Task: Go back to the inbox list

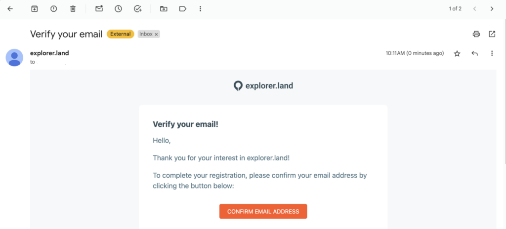Action: pyautogui.click(x=10, y=9)
